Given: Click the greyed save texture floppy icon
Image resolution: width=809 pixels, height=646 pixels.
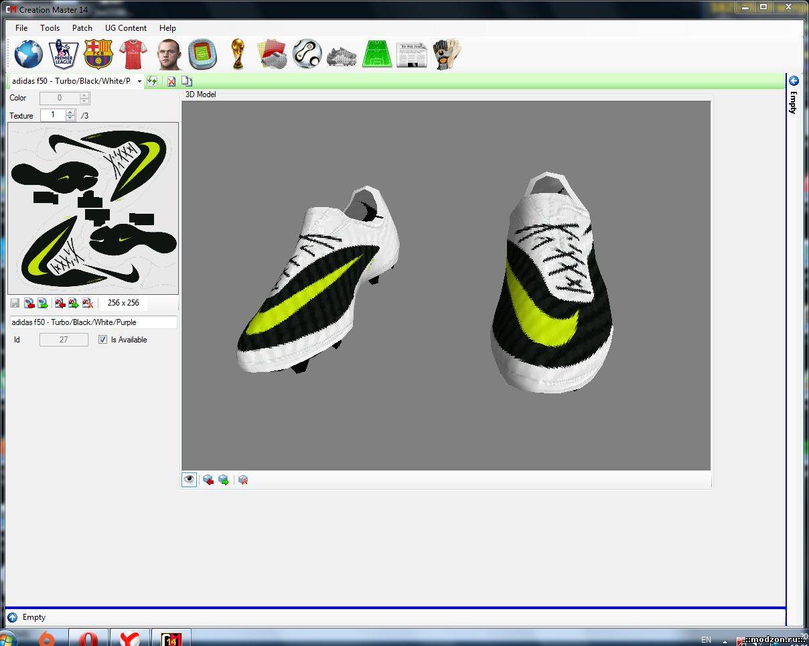Looking at the screenshot, I should pos(15,303).
